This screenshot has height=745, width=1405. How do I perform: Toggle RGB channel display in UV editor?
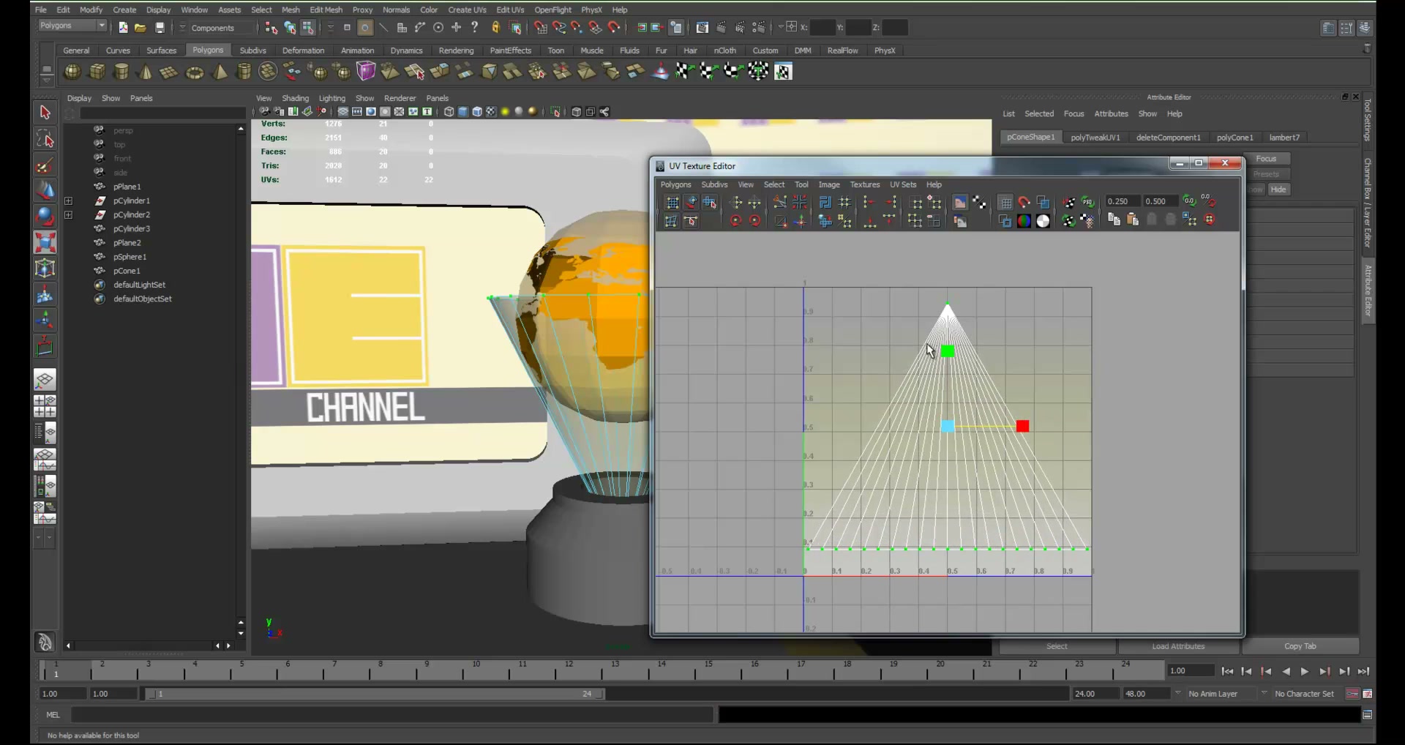coord(1024,221)
